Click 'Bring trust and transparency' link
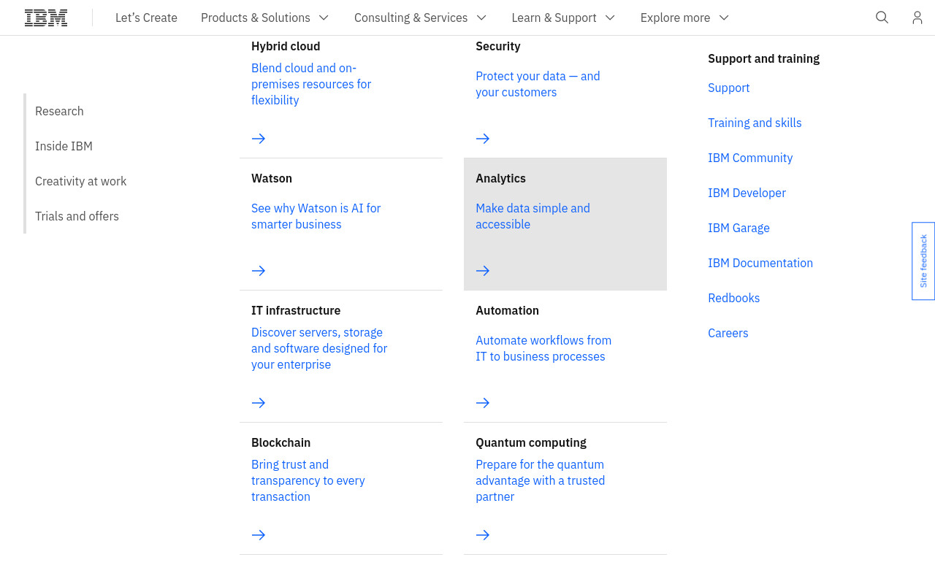This screenshot has height=584, width=935. tap(308, 480)
